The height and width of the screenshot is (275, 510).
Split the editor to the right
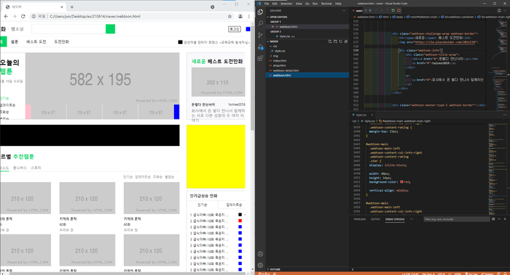coord(499,11)
